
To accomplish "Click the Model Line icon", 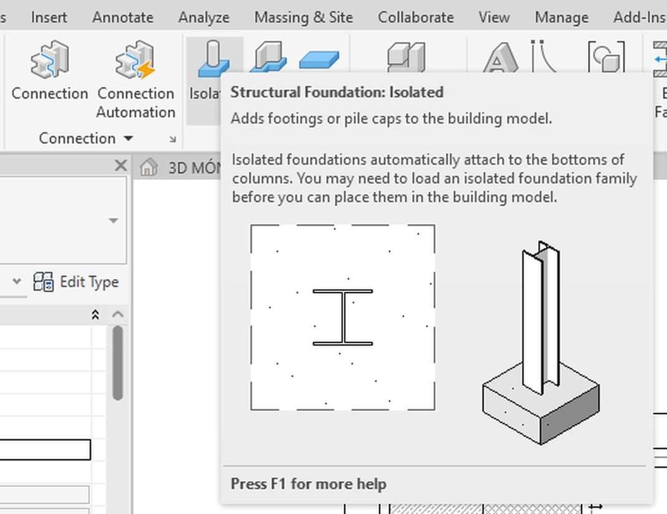I will click(543, 56).
